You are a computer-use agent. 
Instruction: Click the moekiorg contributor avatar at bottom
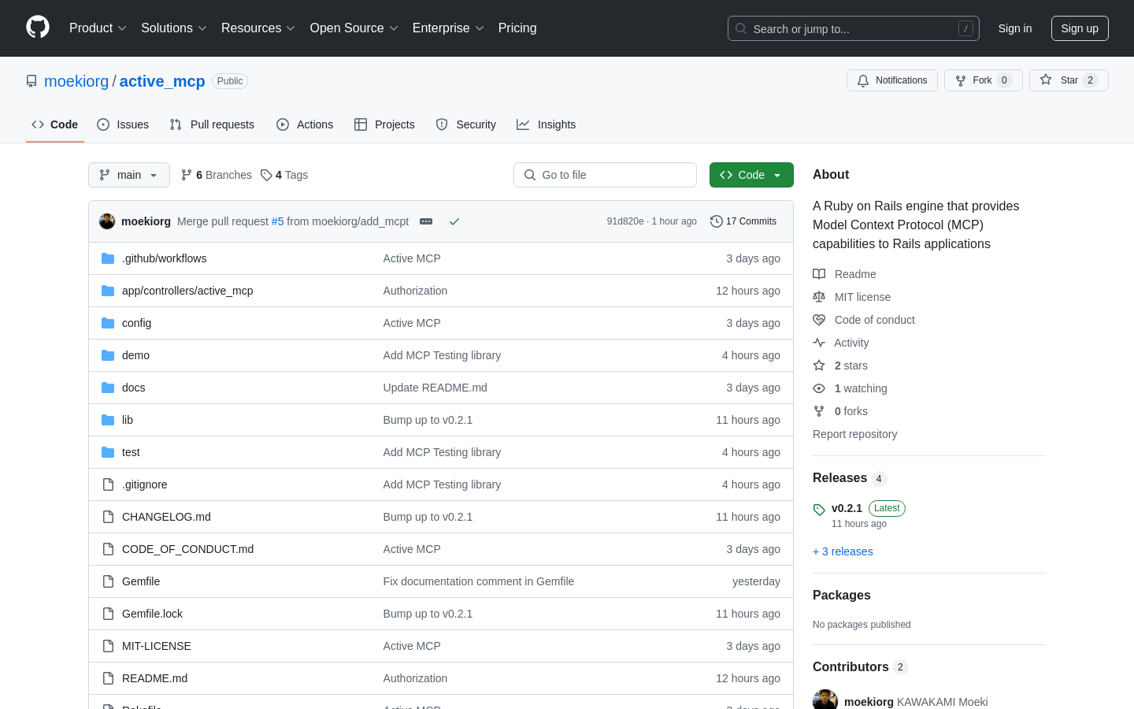[x=825, y=700]
